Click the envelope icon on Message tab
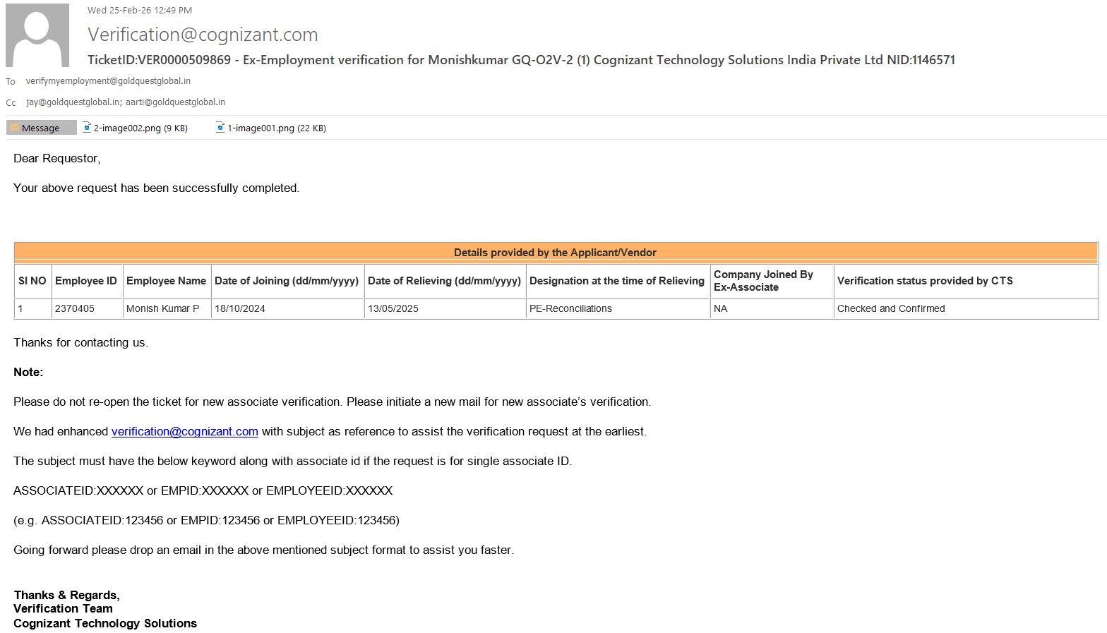Image resolution: width=1107 pixels, height=633 pixels. (14, 128)
